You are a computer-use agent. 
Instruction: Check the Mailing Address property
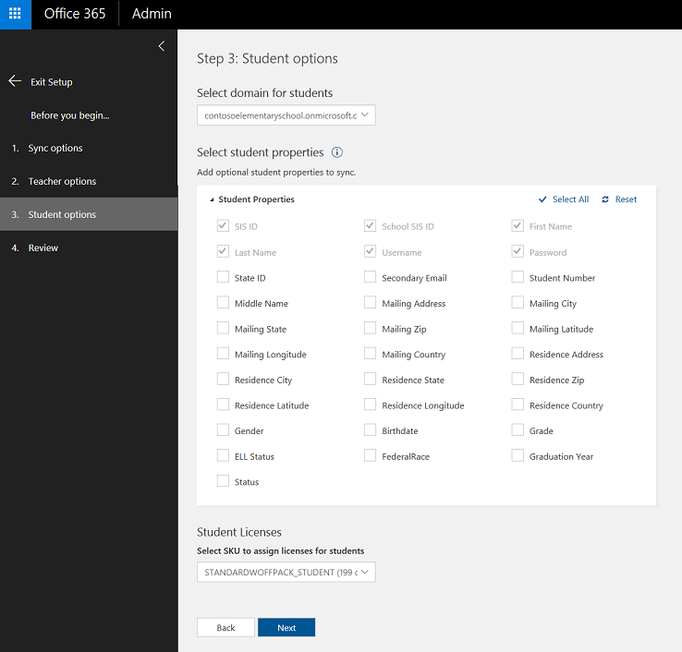tap(371, 303)
